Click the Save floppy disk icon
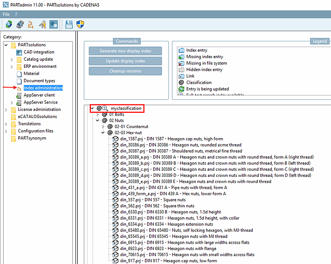The height and width of the screenshot is (264, 331). 69,25
